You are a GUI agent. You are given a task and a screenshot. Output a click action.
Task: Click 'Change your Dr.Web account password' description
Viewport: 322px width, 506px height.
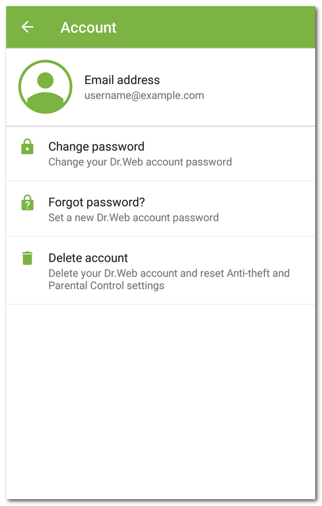pyautogui.click(x=140, y=162)
